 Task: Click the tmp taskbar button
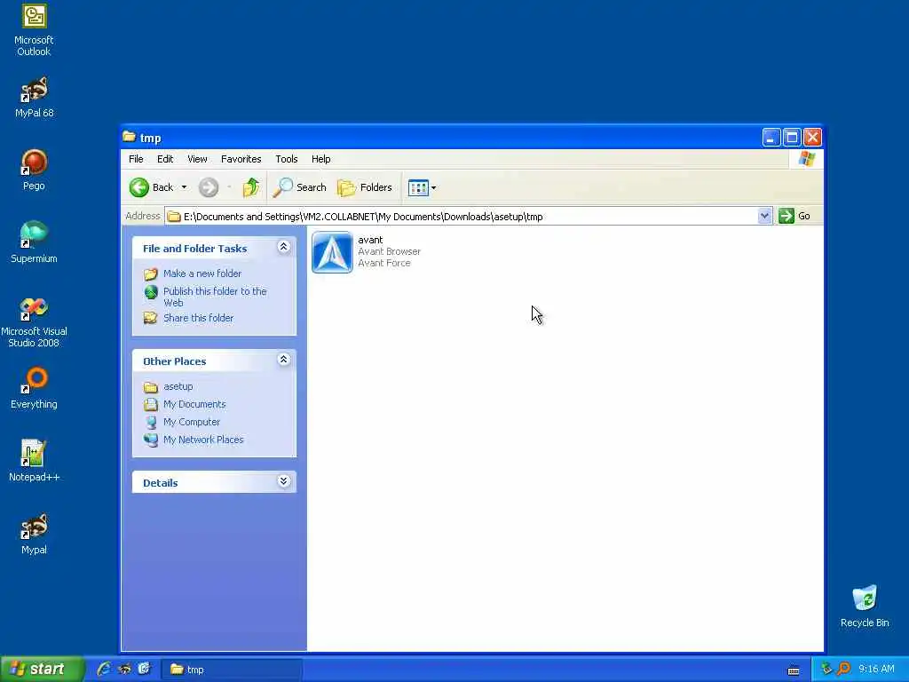pos(231,670)
